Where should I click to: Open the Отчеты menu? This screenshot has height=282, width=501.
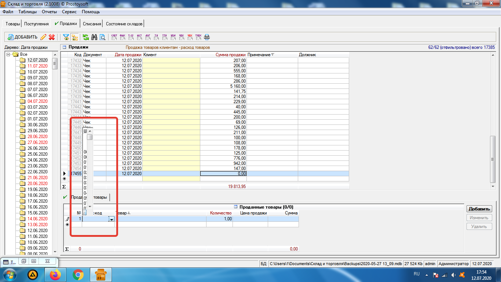pyautogui.click(x=49, y=12)
